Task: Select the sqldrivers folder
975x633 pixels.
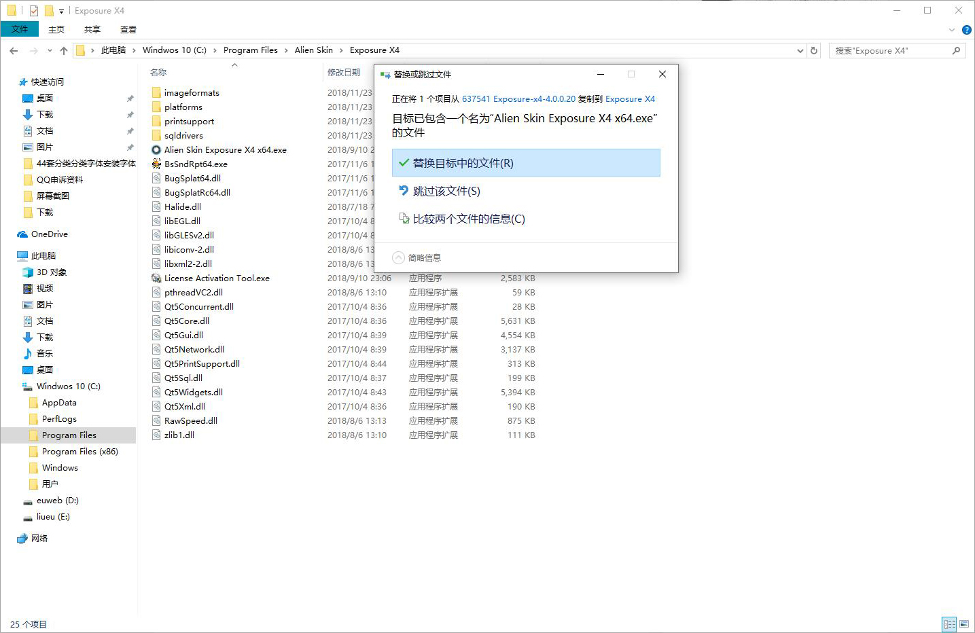Action: click(183, 136)
